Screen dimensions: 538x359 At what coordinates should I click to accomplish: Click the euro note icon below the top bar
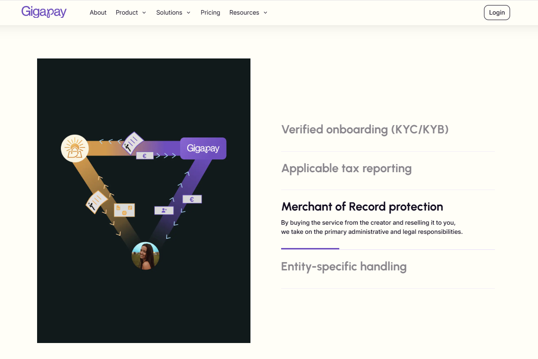point(145,156)
